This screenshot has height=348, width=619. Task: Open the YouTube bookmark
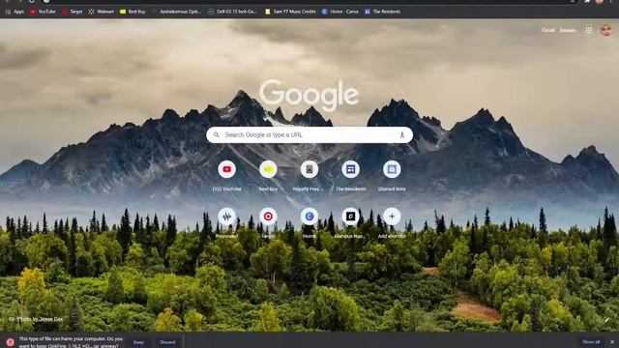(43, 12)
